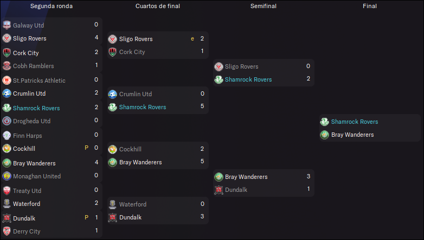Select the St.Patricks Athletic crest icon
424x240 pixels.
(x=7, y=80)
